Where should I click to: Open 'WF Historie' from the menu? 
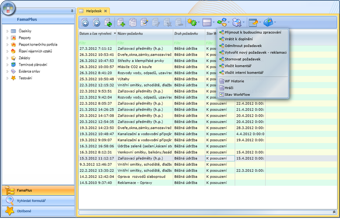tap(235, 81)
